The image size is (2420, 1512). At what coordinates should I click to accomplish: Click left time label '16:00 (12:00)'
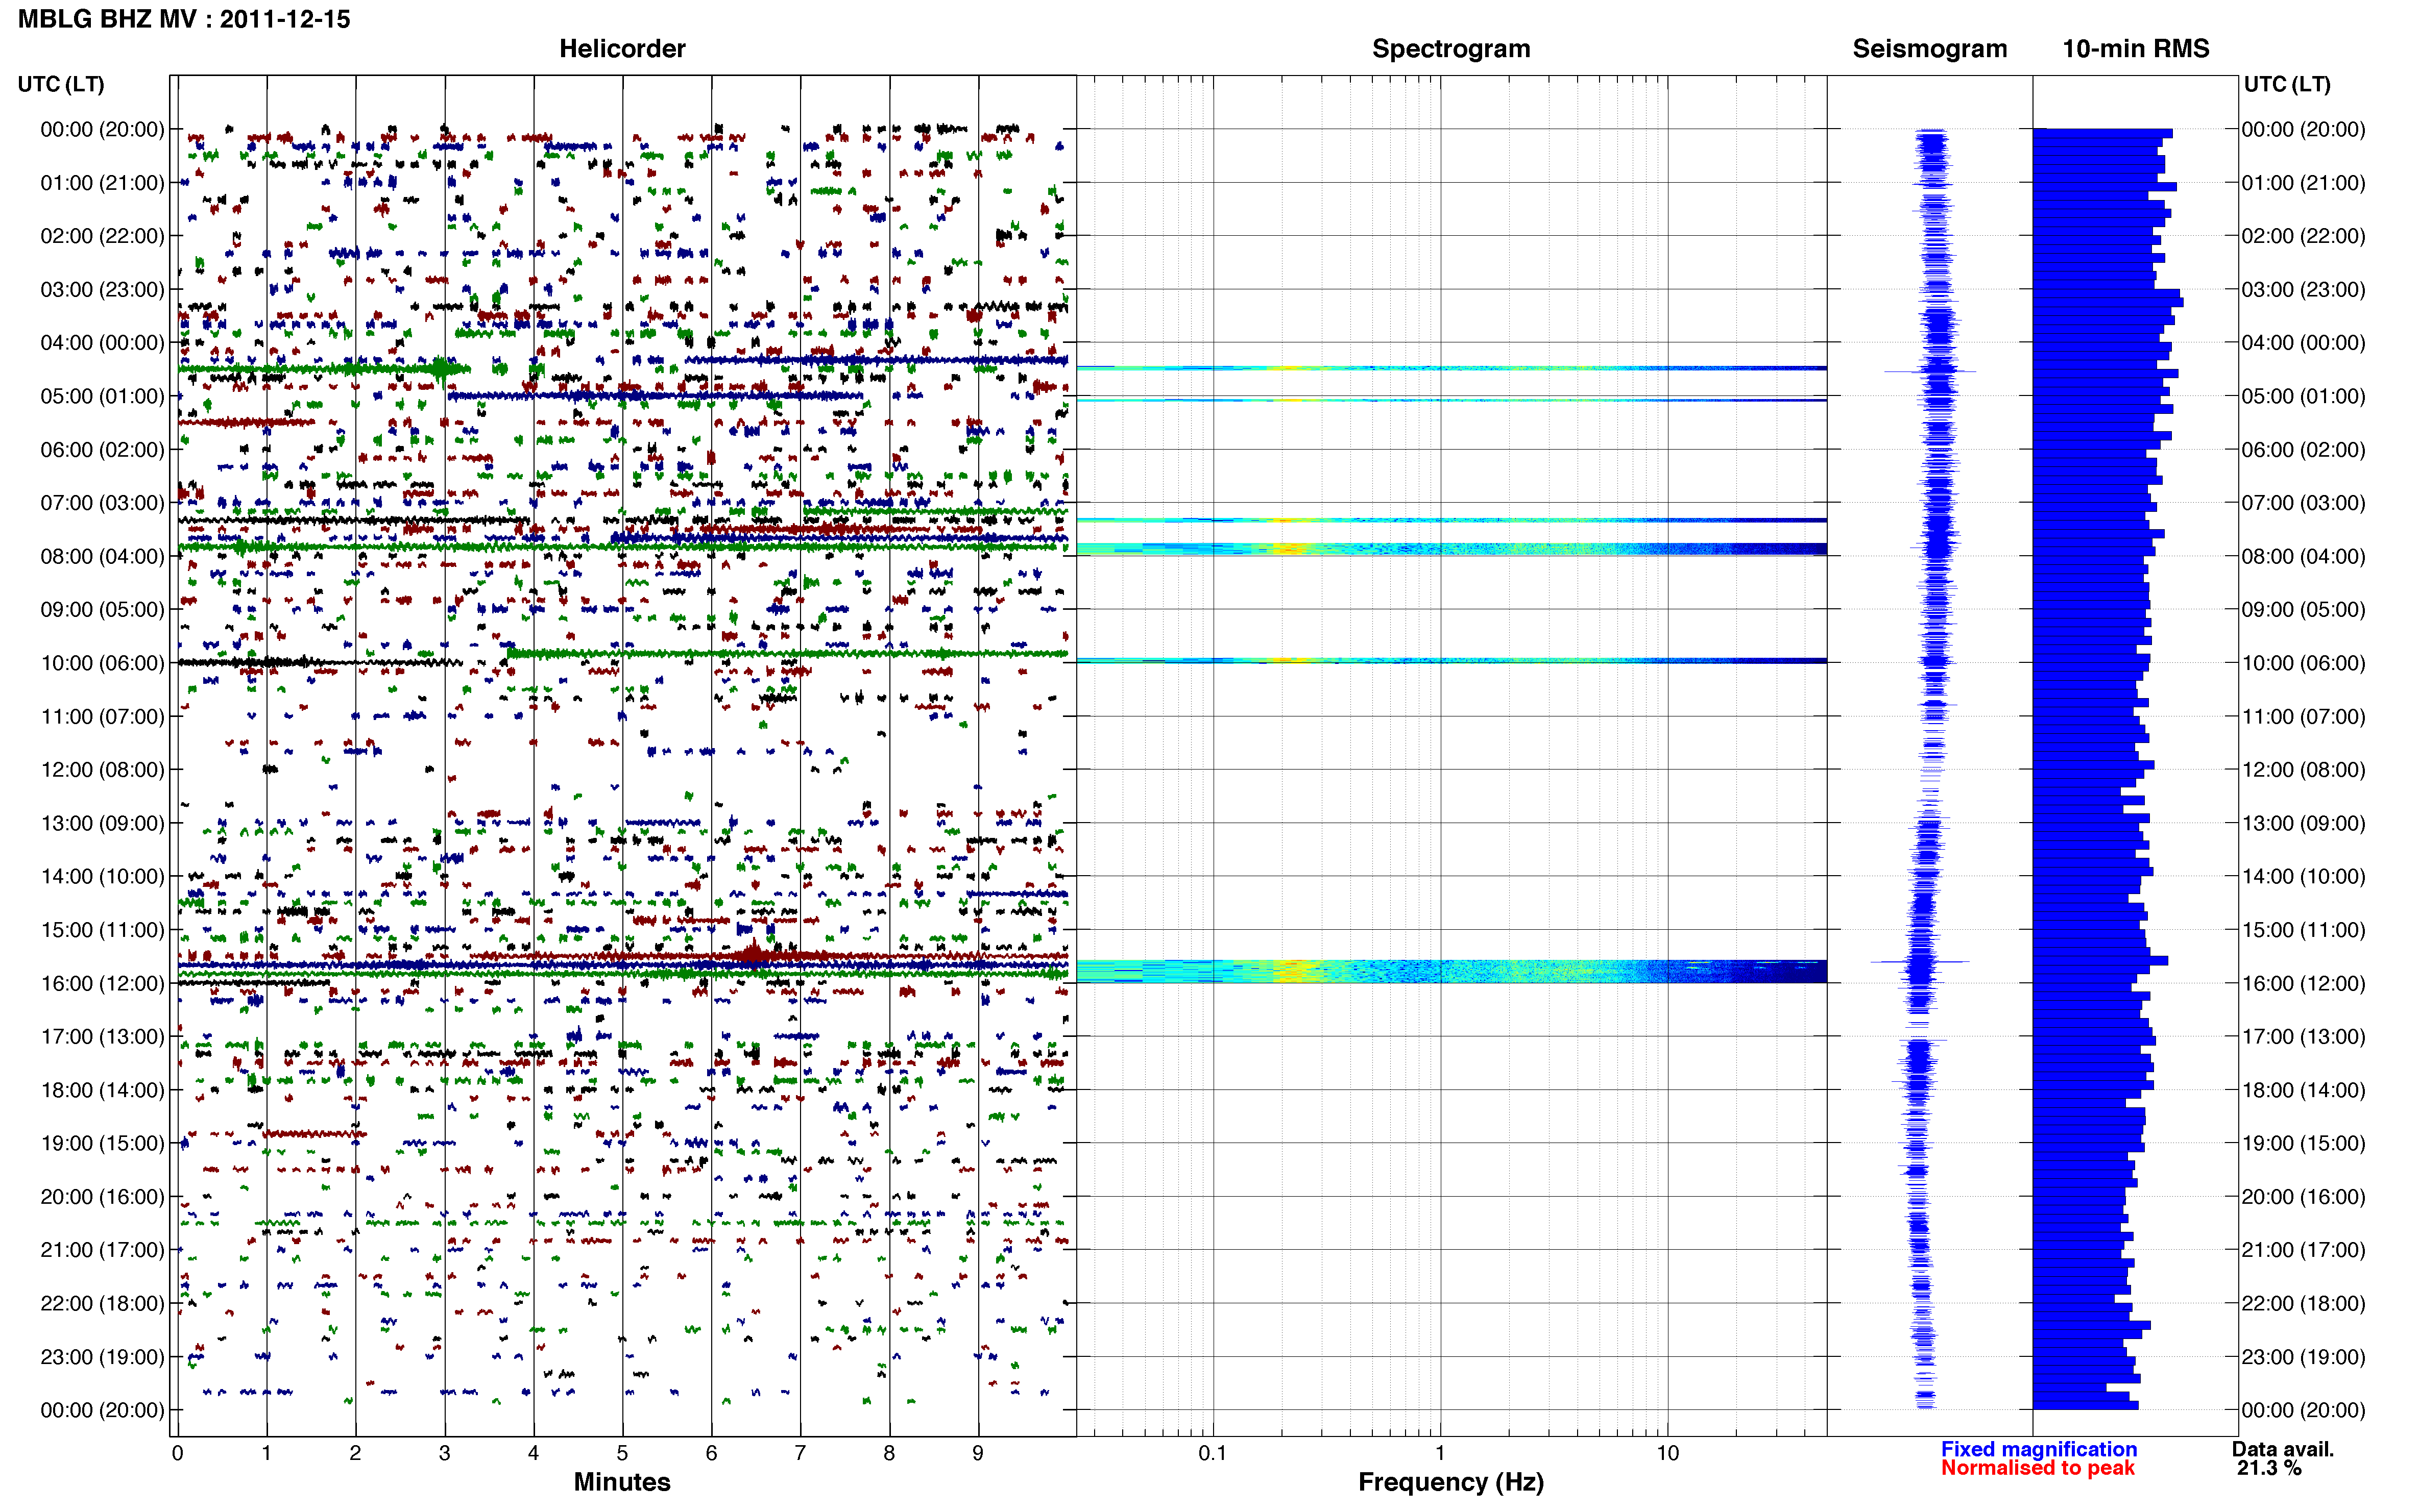[102, 983]
